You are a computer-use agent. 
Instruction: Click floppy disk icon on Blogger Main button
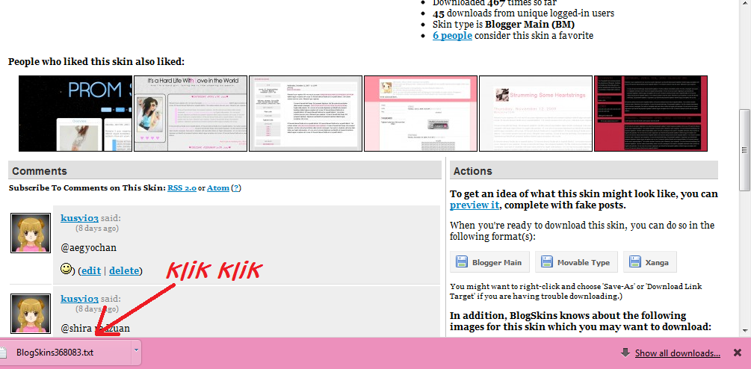(x=461, y=261)
